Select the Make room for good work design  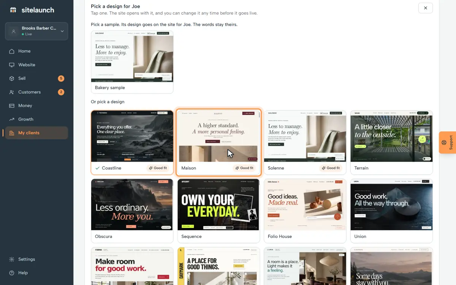pyautogui.click(x=132, y=266)
